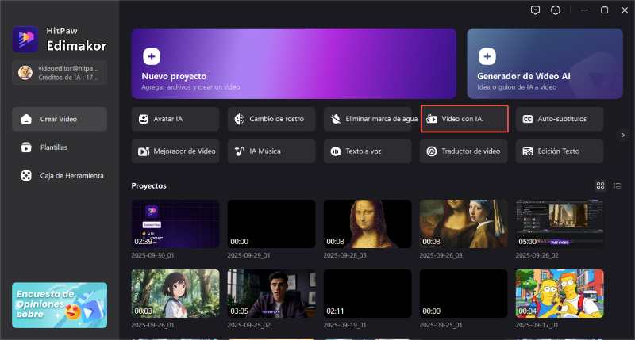Screen dimensions: 635x340
Task: Select the Video con IA. option
Action: click(464, 119)
